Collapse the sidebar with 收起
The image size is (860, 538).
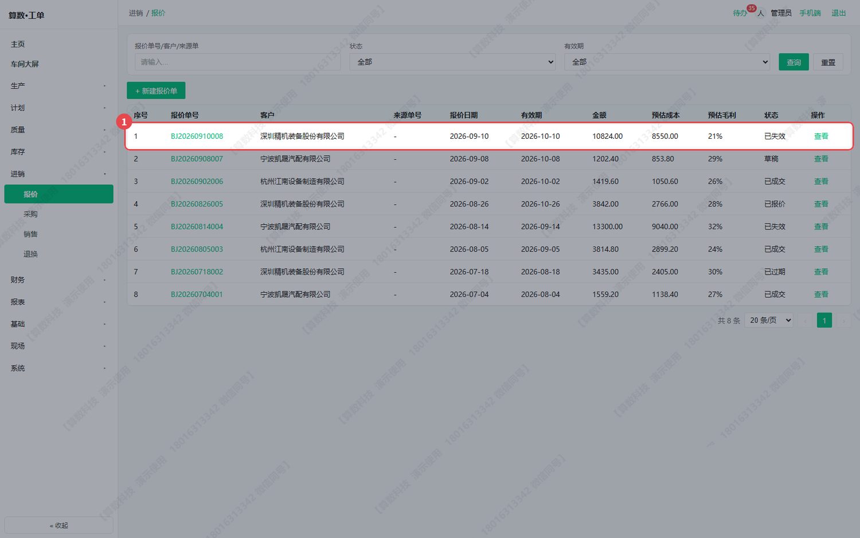click(58, 525)
